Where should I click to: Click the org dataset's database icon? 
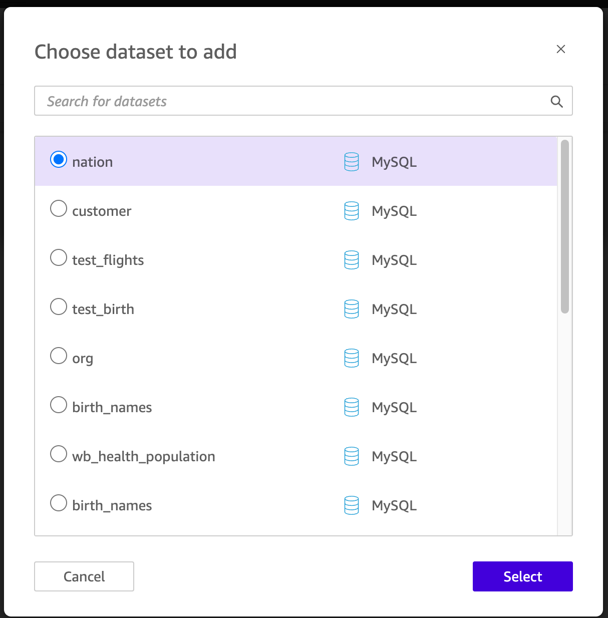click(352, 358)
